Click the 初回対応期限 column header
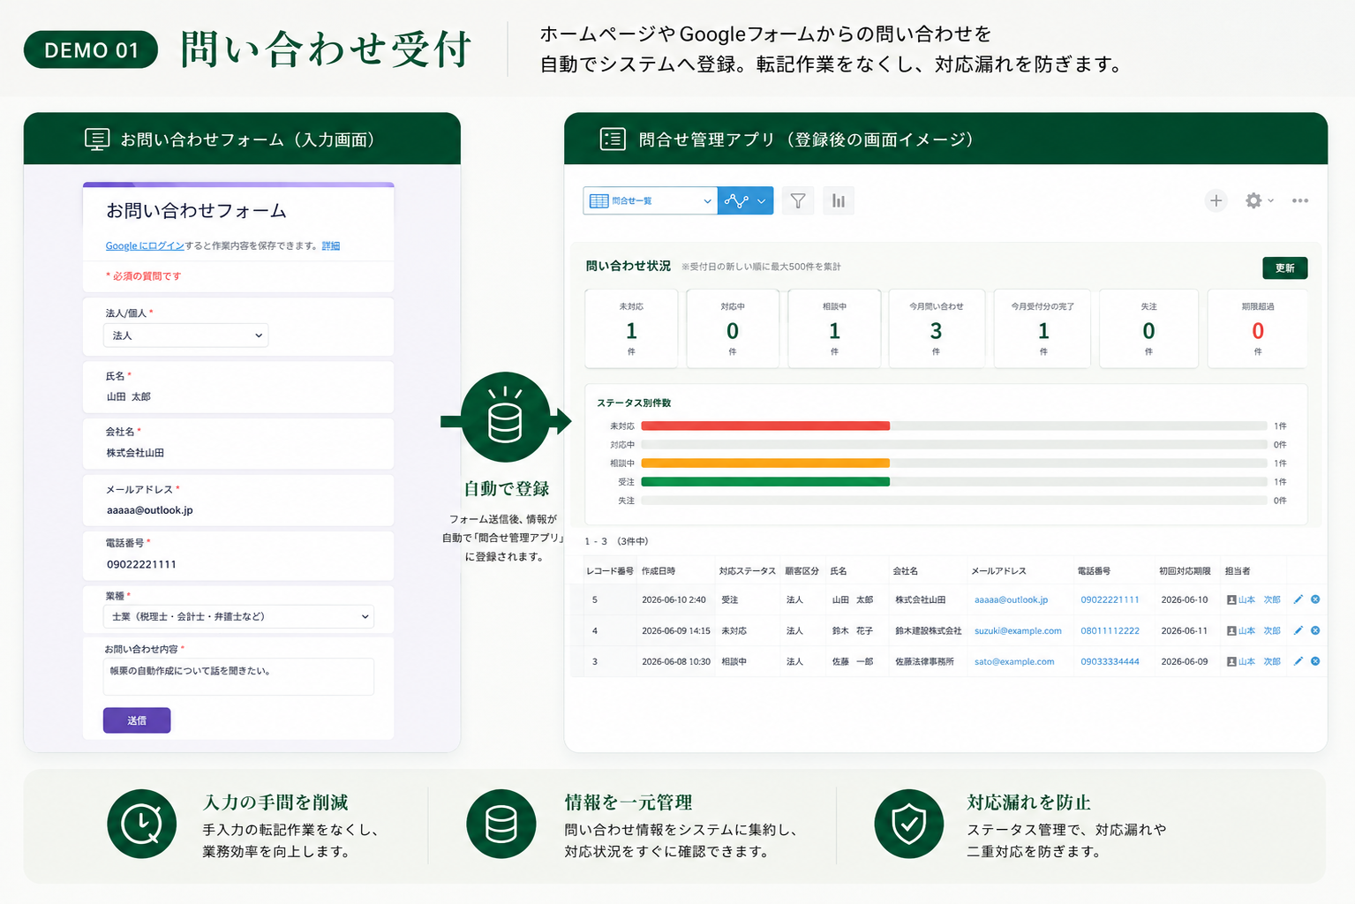Screen dimensions: 1355x904 (1185, 571)
